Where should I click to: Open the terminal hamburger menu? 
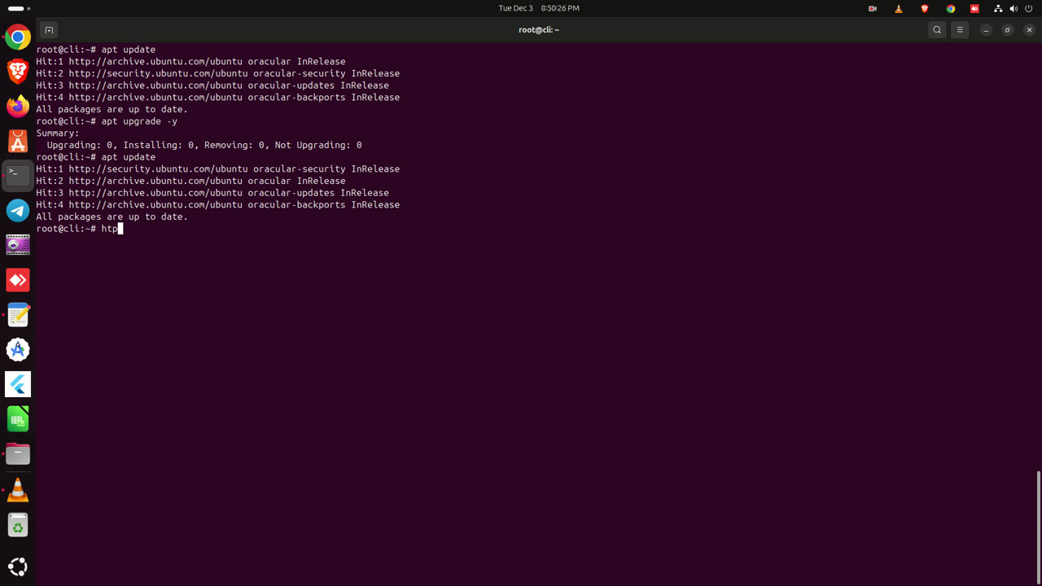coord(960,30)
